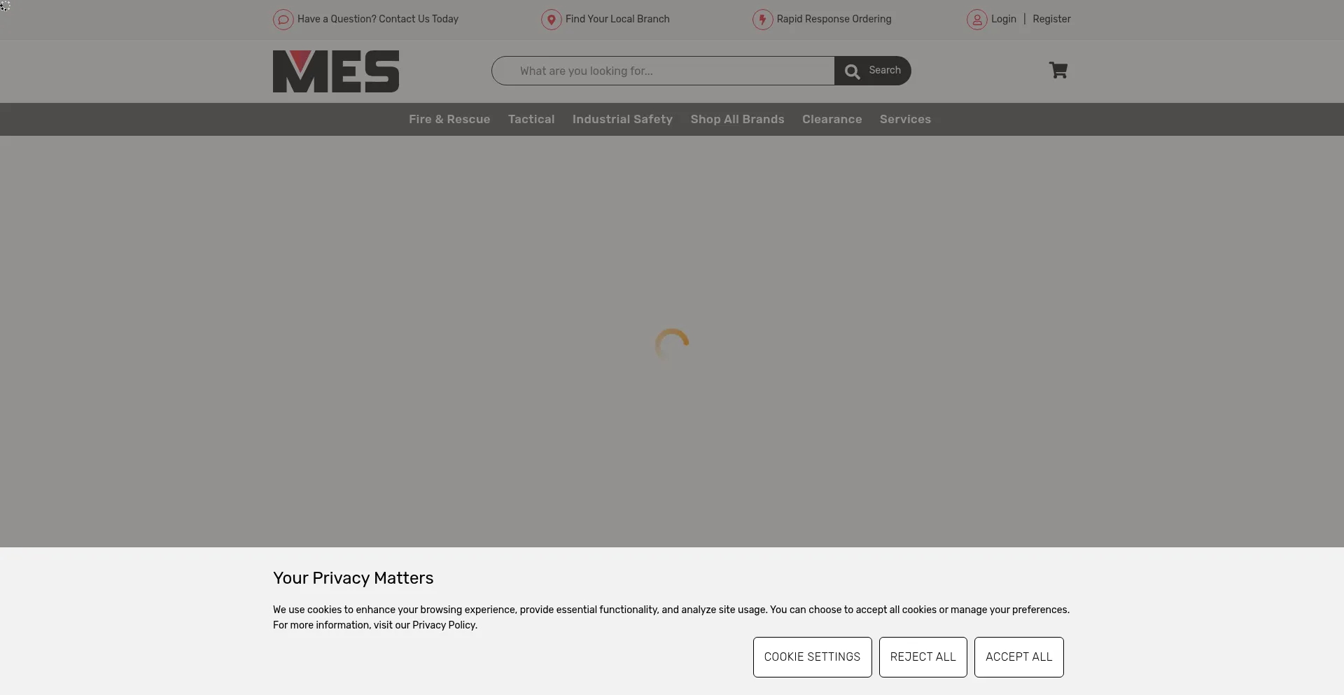Viewport: 1344px width, 695px height.
Task: Expand the Industrial Safety category
Action: (622, 120)
